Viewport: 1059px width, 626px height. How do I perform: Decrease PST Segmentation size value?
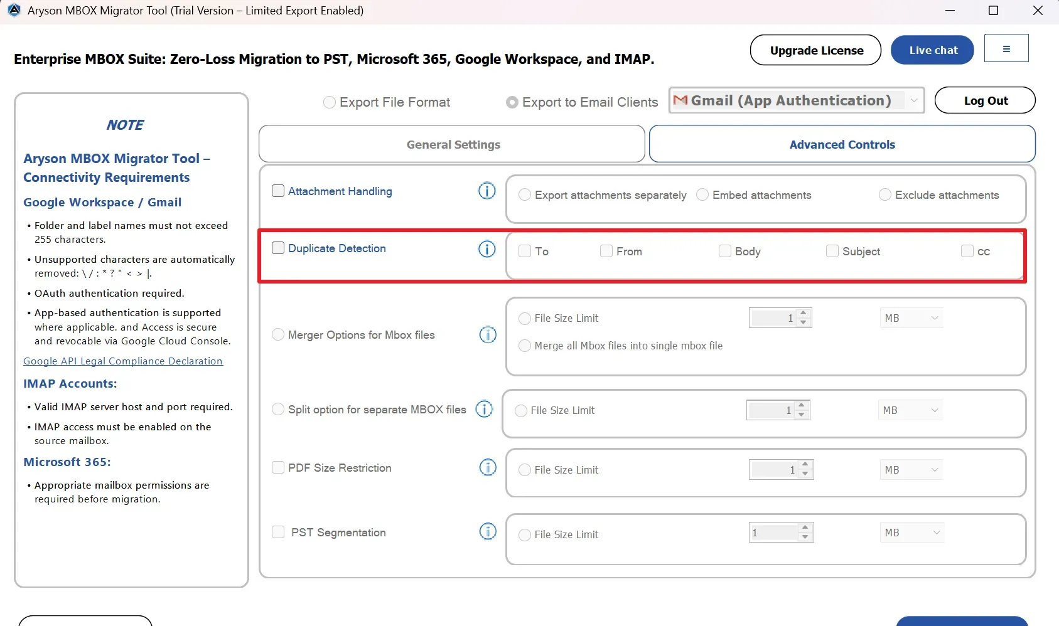click(x=805, y=537)
